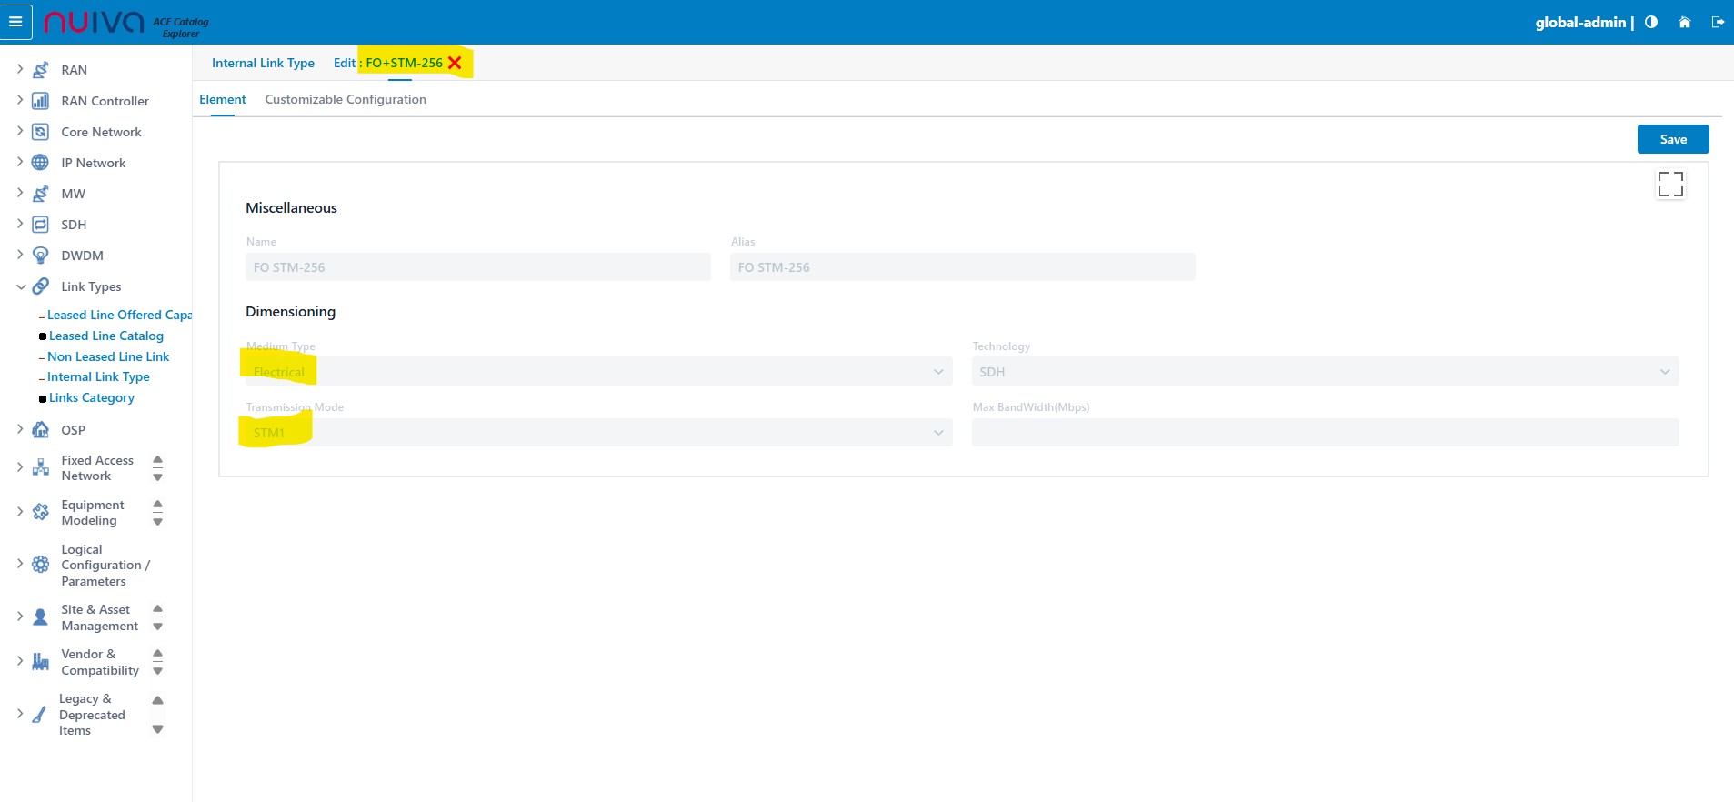Collapse the Link Types tree section
Image resolution: width=1734 pixels, height=802 pixels.
[21, 286]
